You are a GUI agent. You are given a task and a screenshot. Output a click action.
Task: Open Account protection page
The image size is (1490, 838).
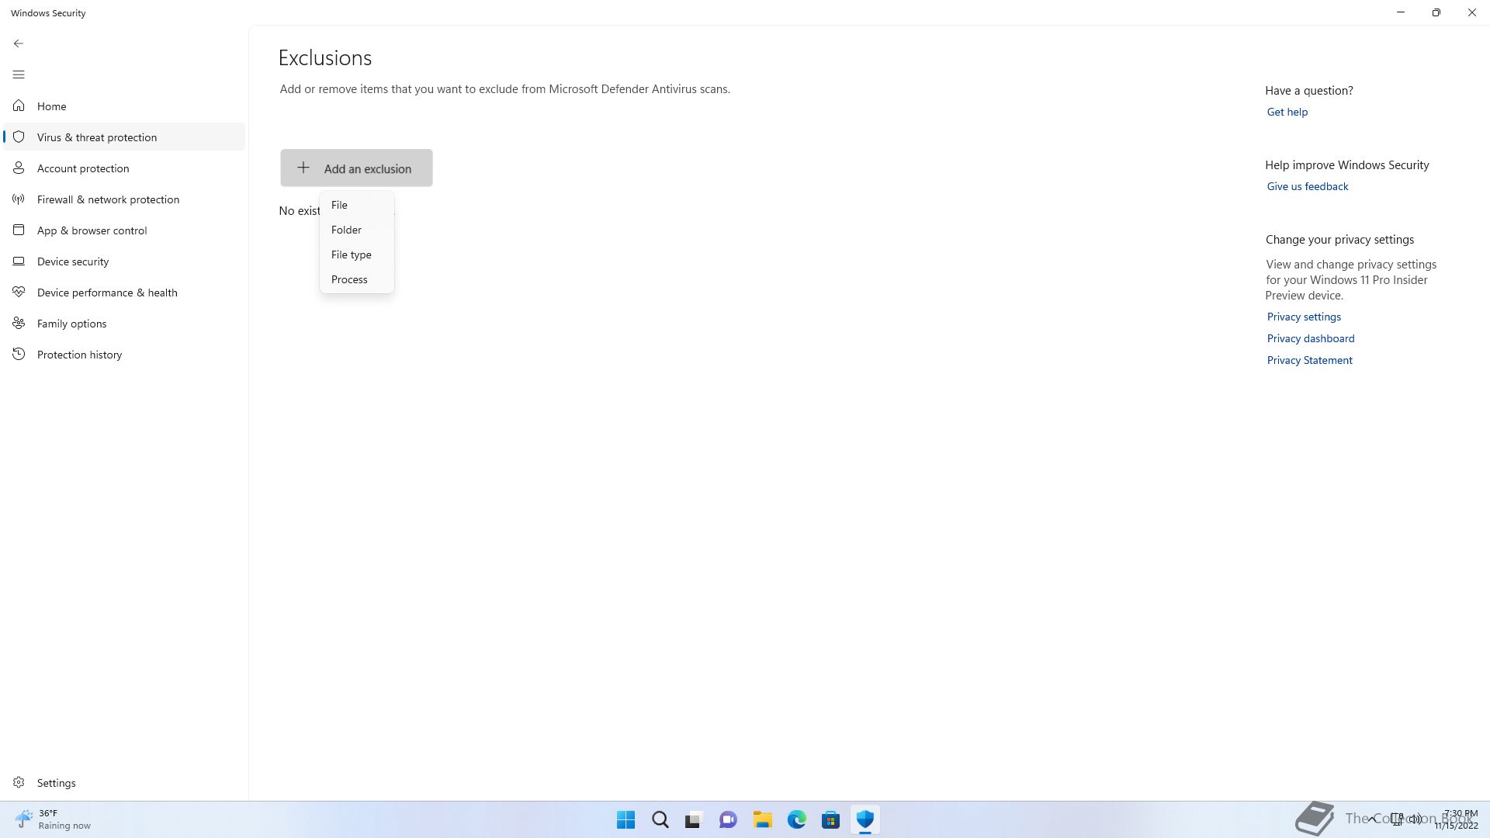click(x=124, y=168)
